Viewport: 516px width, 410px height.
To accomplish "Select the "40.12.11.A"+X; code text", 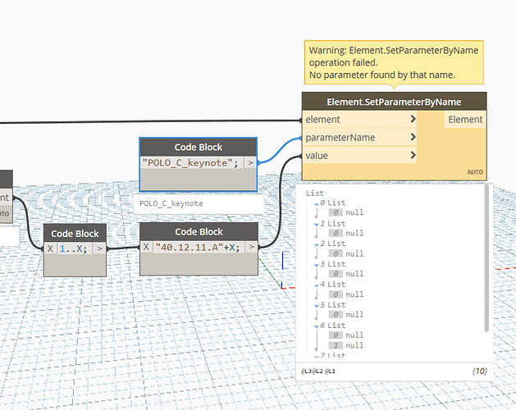I will tap(198, 247).
